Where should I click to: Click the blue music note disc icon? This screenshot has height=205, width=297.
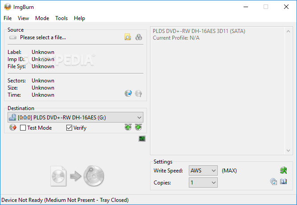click(128, 93)
